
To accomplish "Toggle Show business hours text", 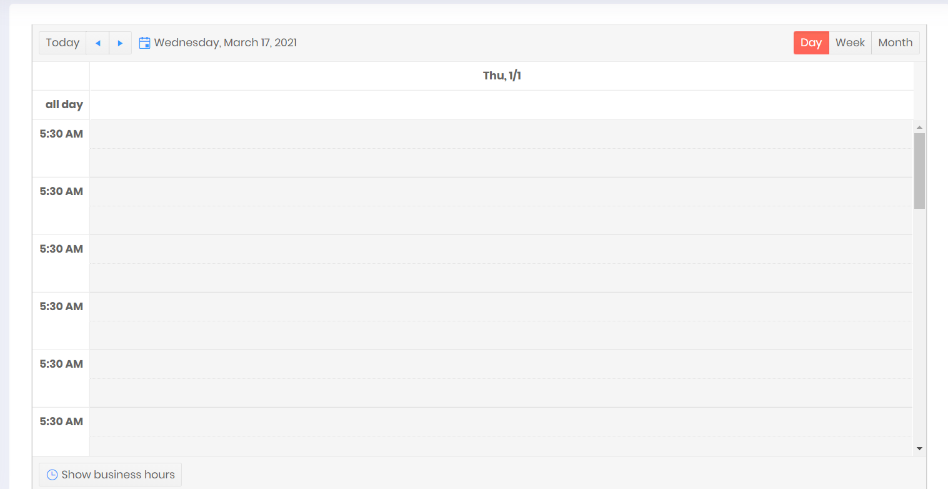I will click(x=118, y=475).
